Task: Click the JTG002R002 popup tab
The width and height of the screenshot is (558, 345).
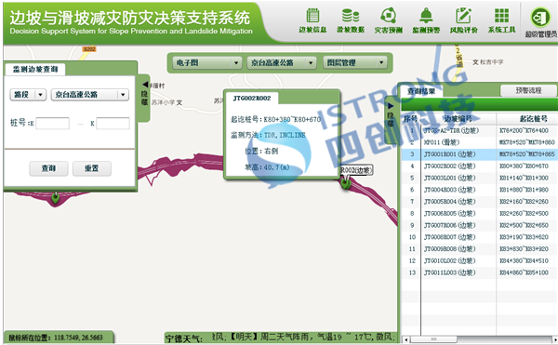Action: coord(252,98)
